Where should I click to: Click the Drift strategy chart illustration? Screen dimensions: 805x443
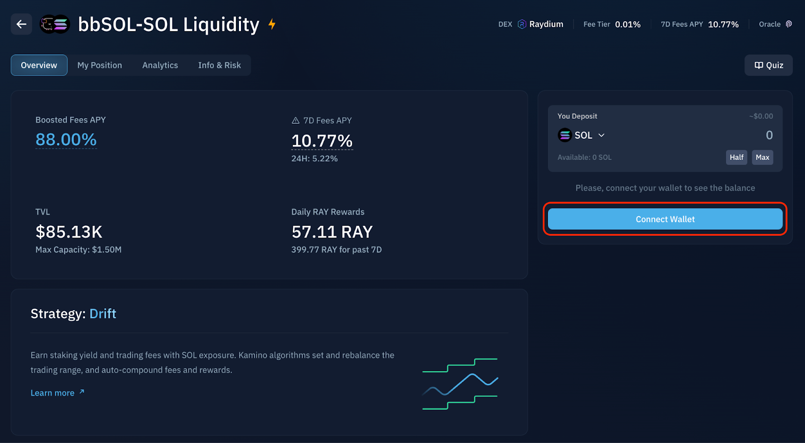[460, 384]
